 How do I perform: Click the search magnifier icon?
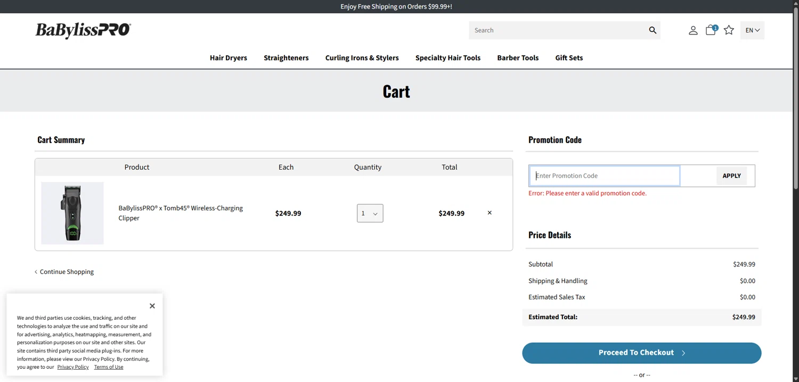coord(653,30)
